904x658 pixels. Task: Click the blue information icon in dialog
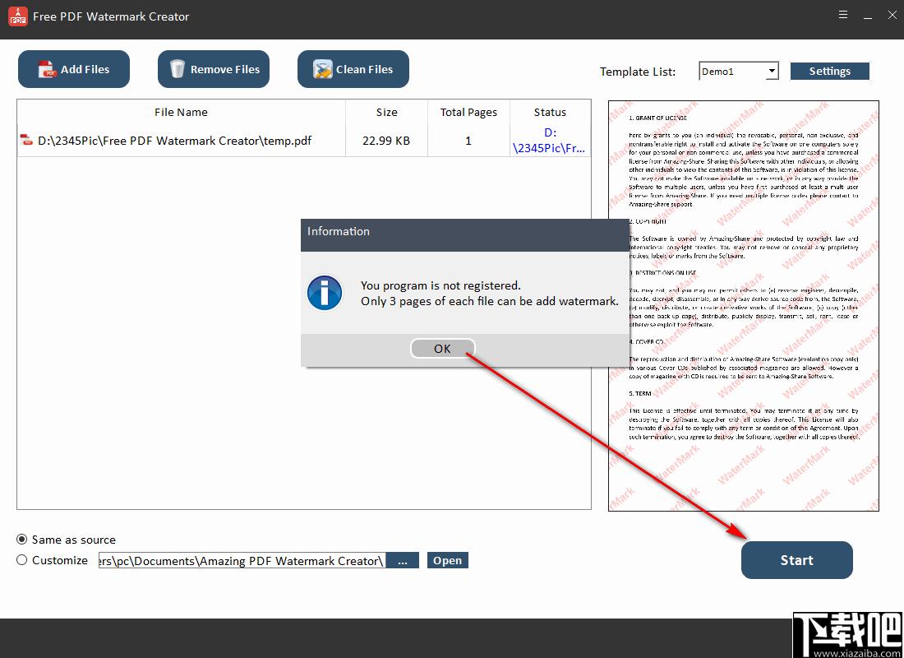(x=325, y=293)
